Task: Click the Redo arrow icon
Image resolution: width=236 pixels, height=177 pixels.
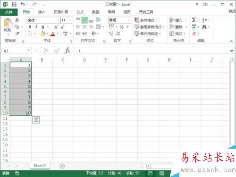Action: point(34,4)
